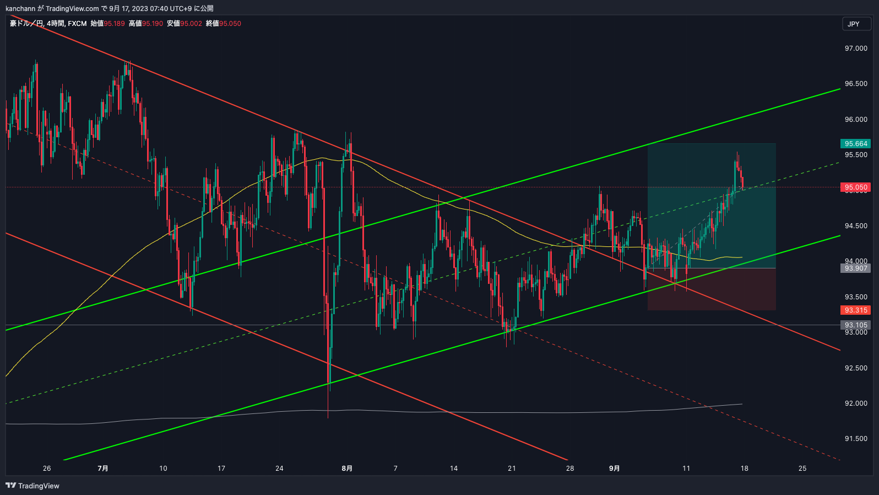Image resolution: width=879 pixels, height=495 pixels.
Task: Click the FXCM source label
Action: [x=77, y=23]
